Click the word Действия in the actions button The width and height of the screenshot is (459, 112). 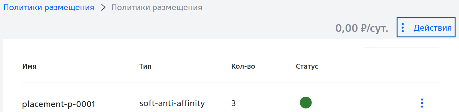click(433, 28)
